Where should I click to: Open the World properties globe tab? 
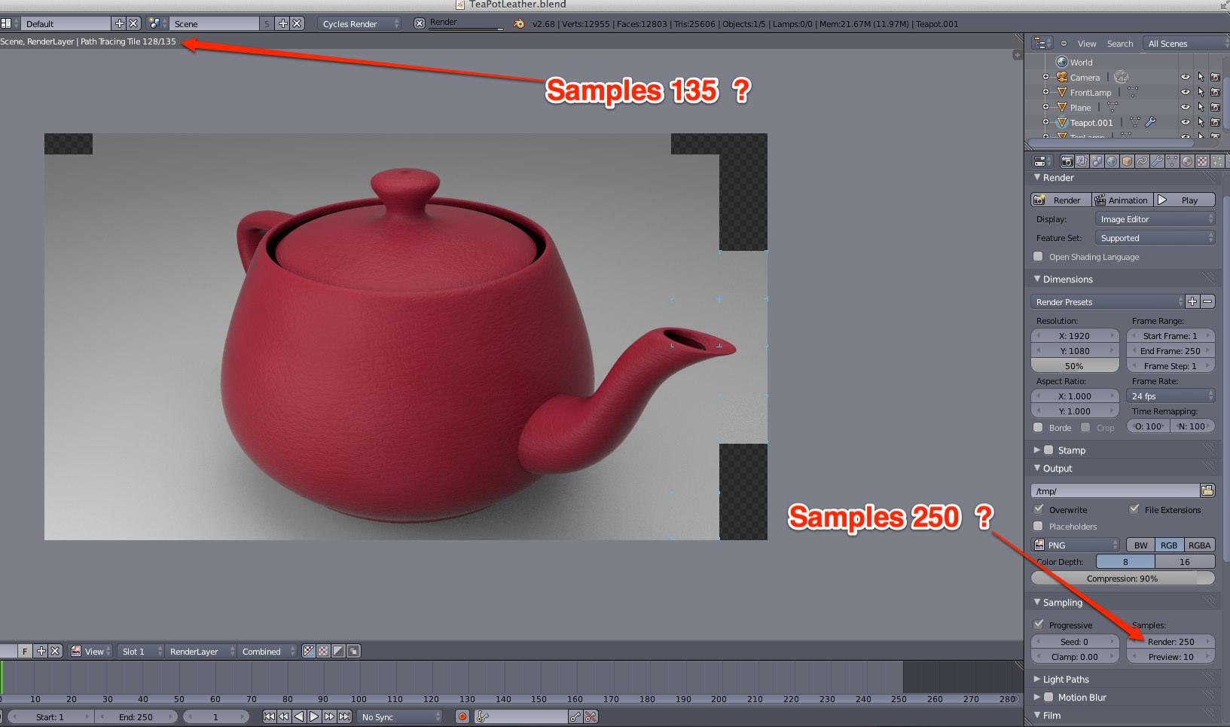[1112, 161]
